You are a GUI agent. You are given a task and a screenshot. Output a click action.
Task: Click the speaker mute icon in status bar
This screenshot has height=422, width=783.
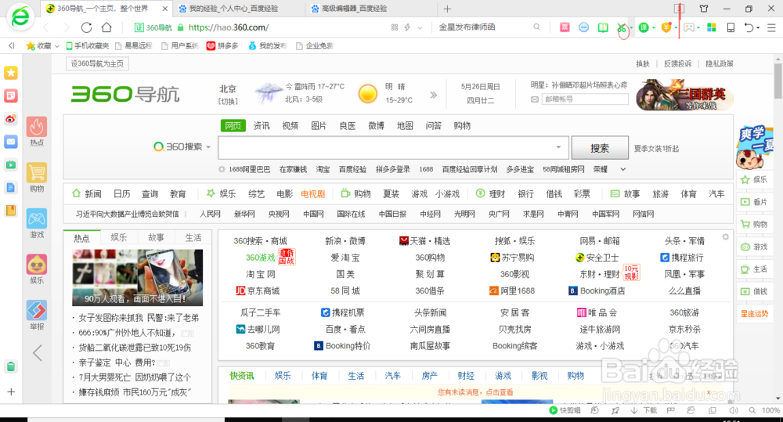tap(733, 410)
